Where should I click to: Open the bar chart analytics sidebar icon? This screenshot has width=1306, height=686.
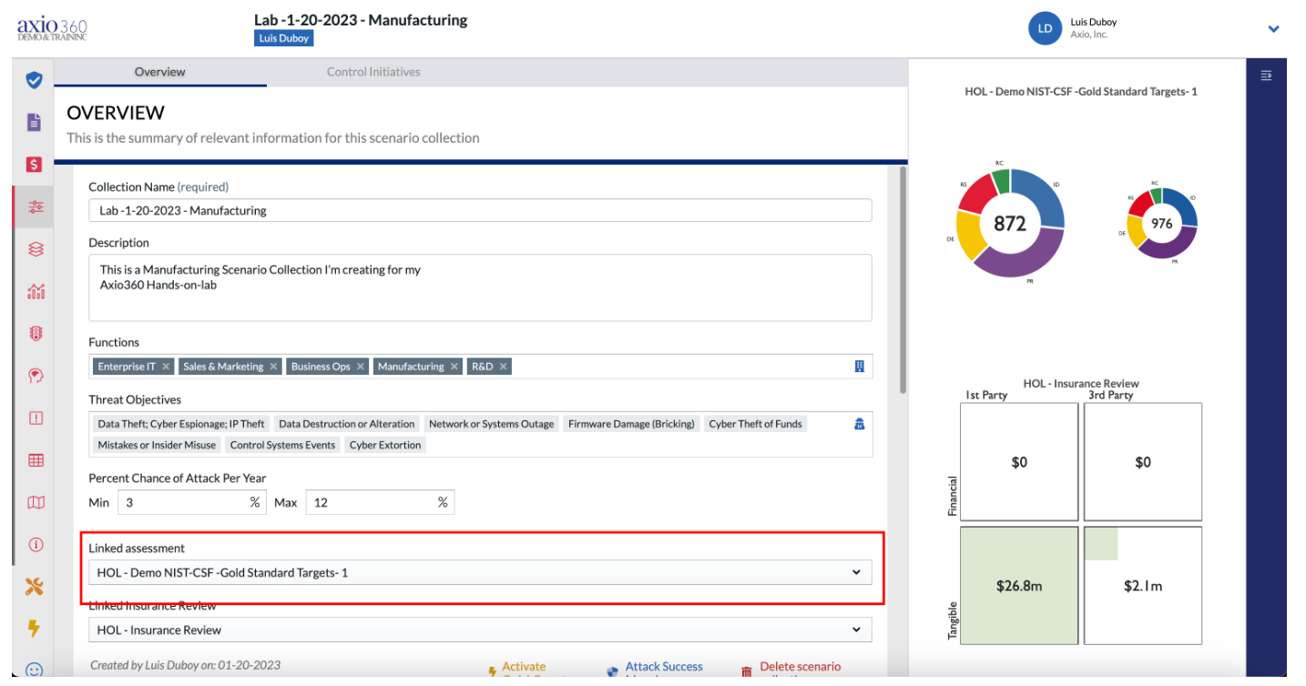pyautogui.click(x=36, y=291)
